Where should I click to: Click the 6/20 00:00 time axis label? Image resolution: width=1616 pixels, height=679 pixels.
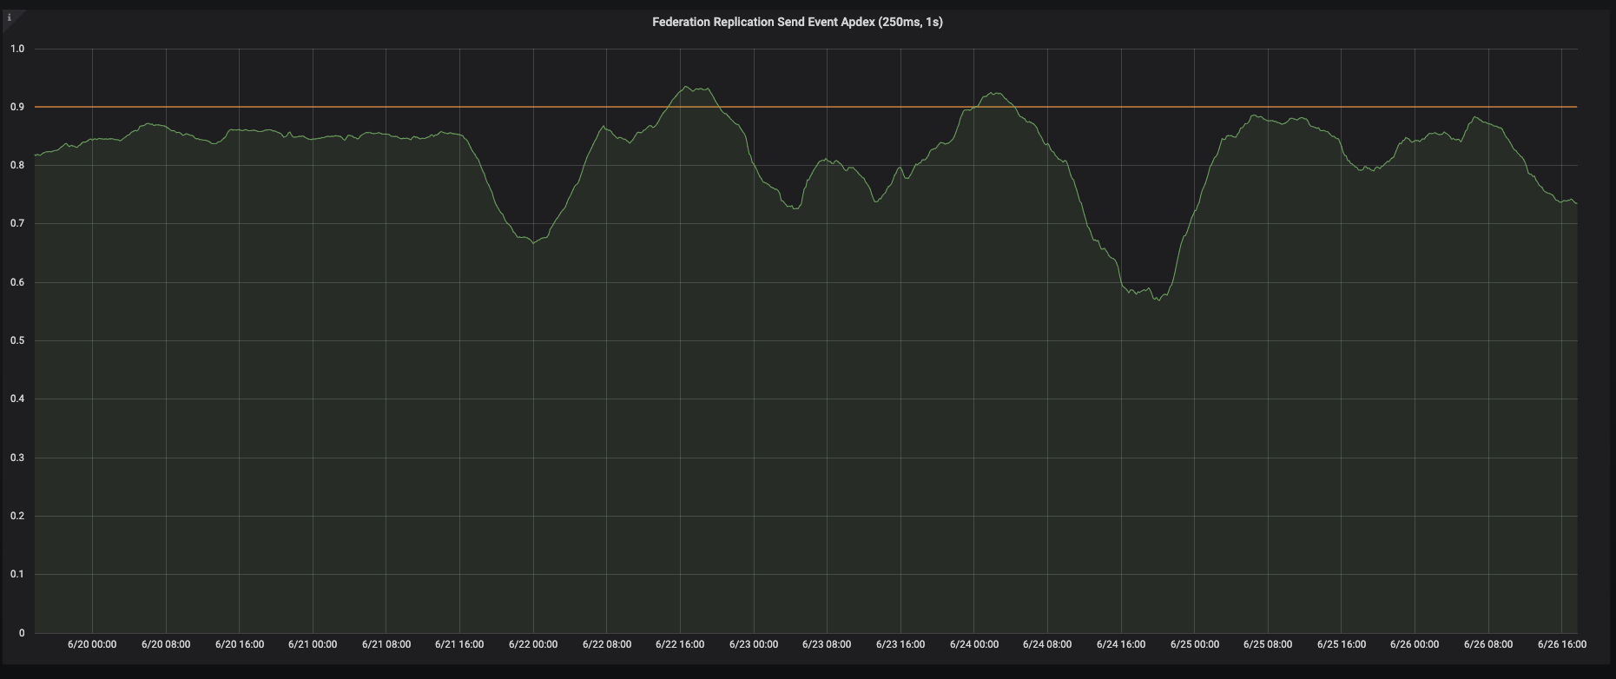tap(92, 644)
